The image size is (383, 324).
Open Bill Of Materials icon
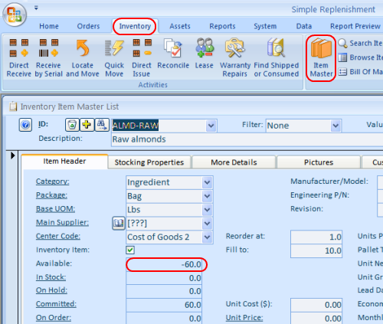pyautogui.click(x=342, y=72)
